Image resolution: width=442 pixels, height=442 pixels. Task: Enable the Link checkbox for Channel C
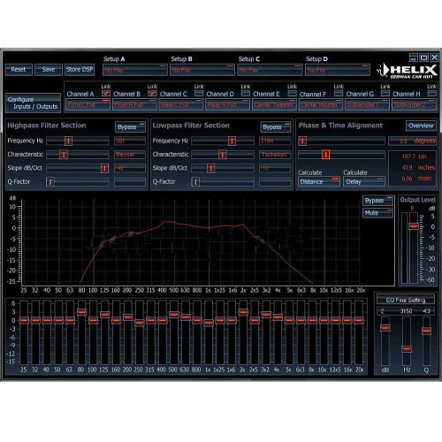[x=199, y=94]
